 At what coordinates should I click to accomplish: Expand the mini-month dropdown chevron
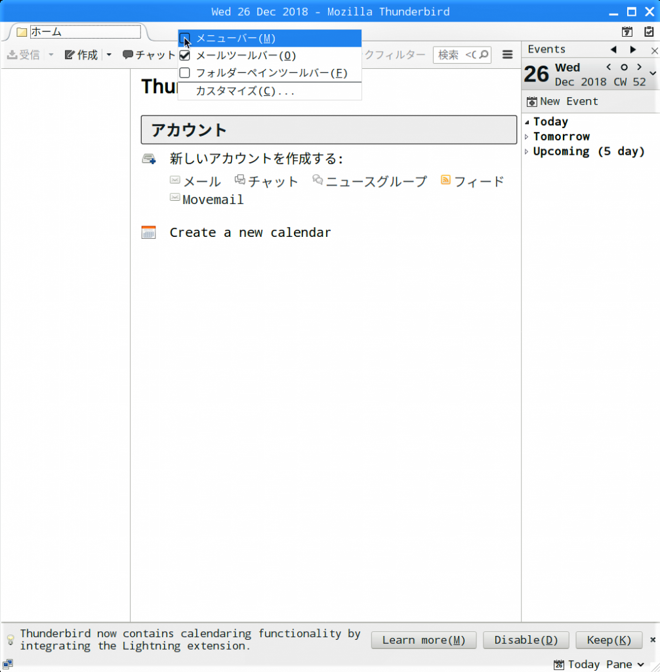tap(653, 73)
